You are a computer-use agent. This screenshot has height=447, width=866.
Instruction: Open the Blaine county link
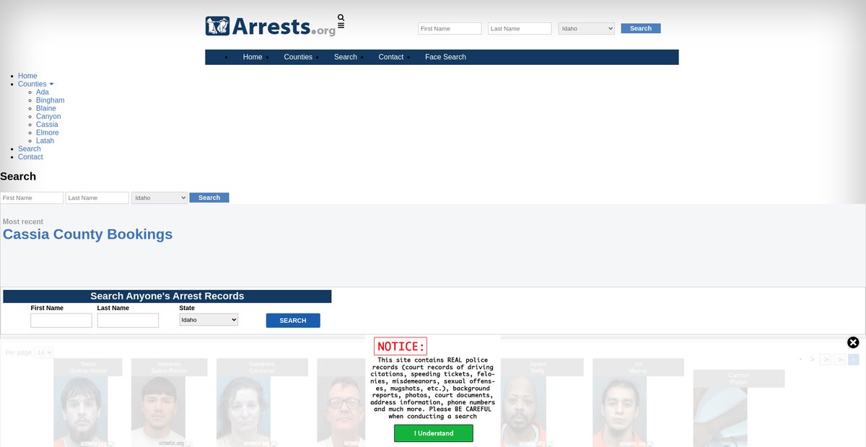tap(46, 108)
